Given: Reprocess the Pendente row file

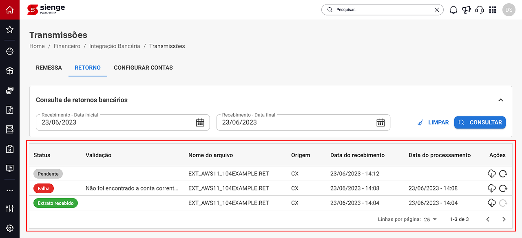Looking at the screenshot, I should [x=503, y=174].
